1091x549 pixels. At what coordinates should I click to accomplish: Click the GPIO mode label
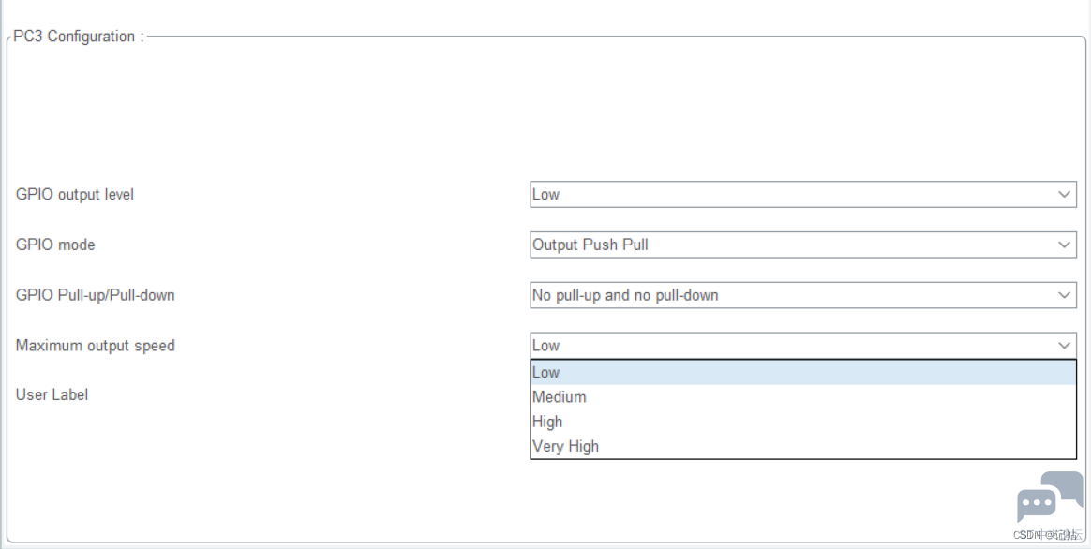click(x=55, y=245)
